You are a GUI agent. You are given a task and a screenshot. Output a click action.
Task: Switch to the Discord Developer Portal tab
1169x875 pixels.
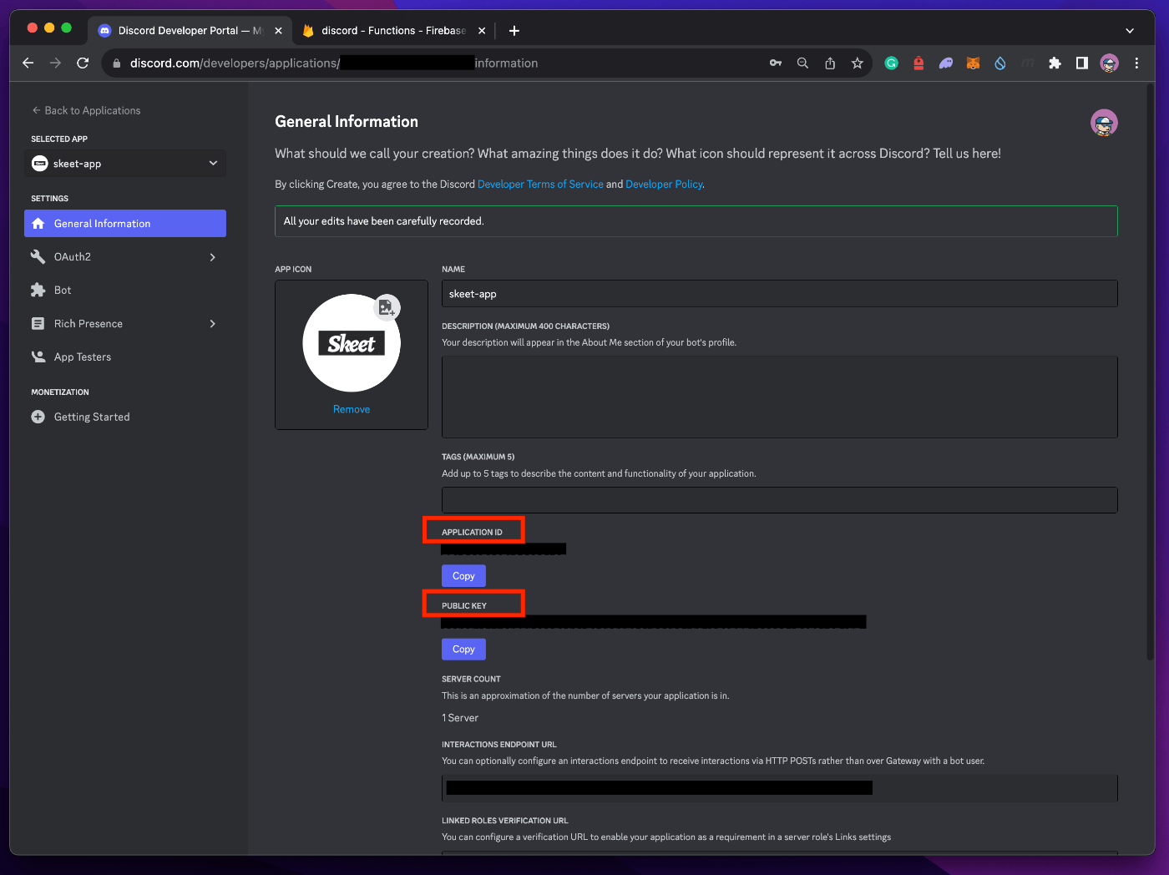click(x=190, y=31)
